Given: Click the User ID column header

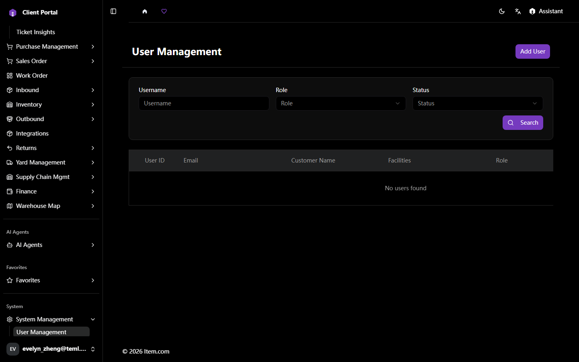Looking at the screenshot, I should 155,160.
